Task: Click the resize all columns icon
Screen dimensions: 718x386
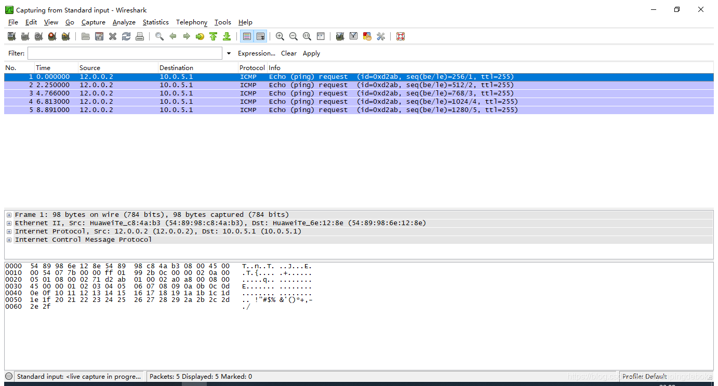Action: 321,36
